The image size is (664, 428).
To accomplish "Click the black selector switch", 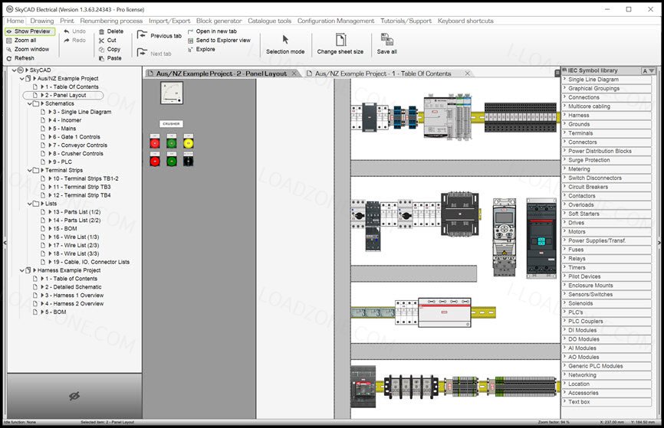I will (189, 161).
